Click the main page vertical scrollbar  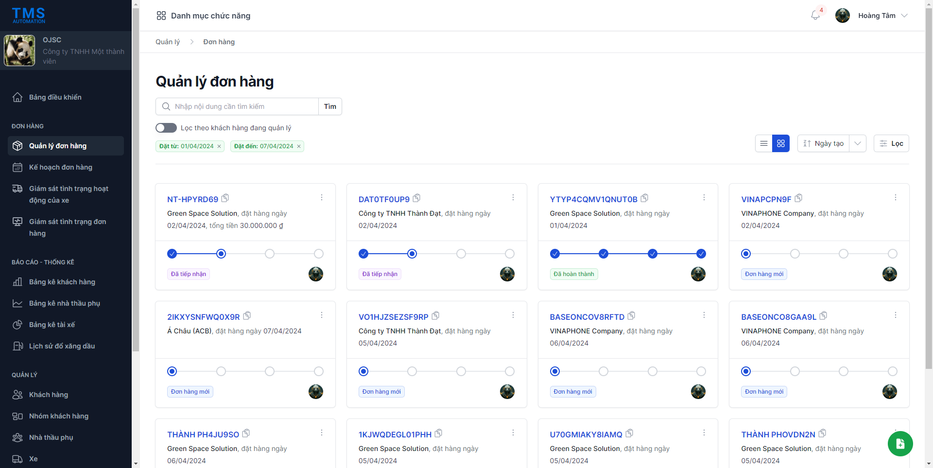pos(929,190)
